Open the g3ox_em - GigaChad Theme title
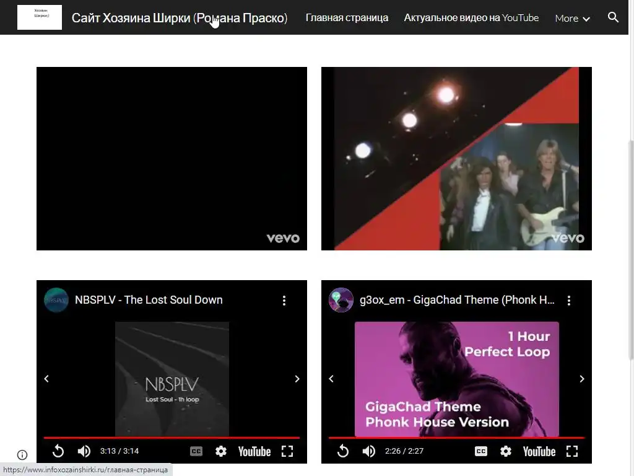 [x=457, y=300]
